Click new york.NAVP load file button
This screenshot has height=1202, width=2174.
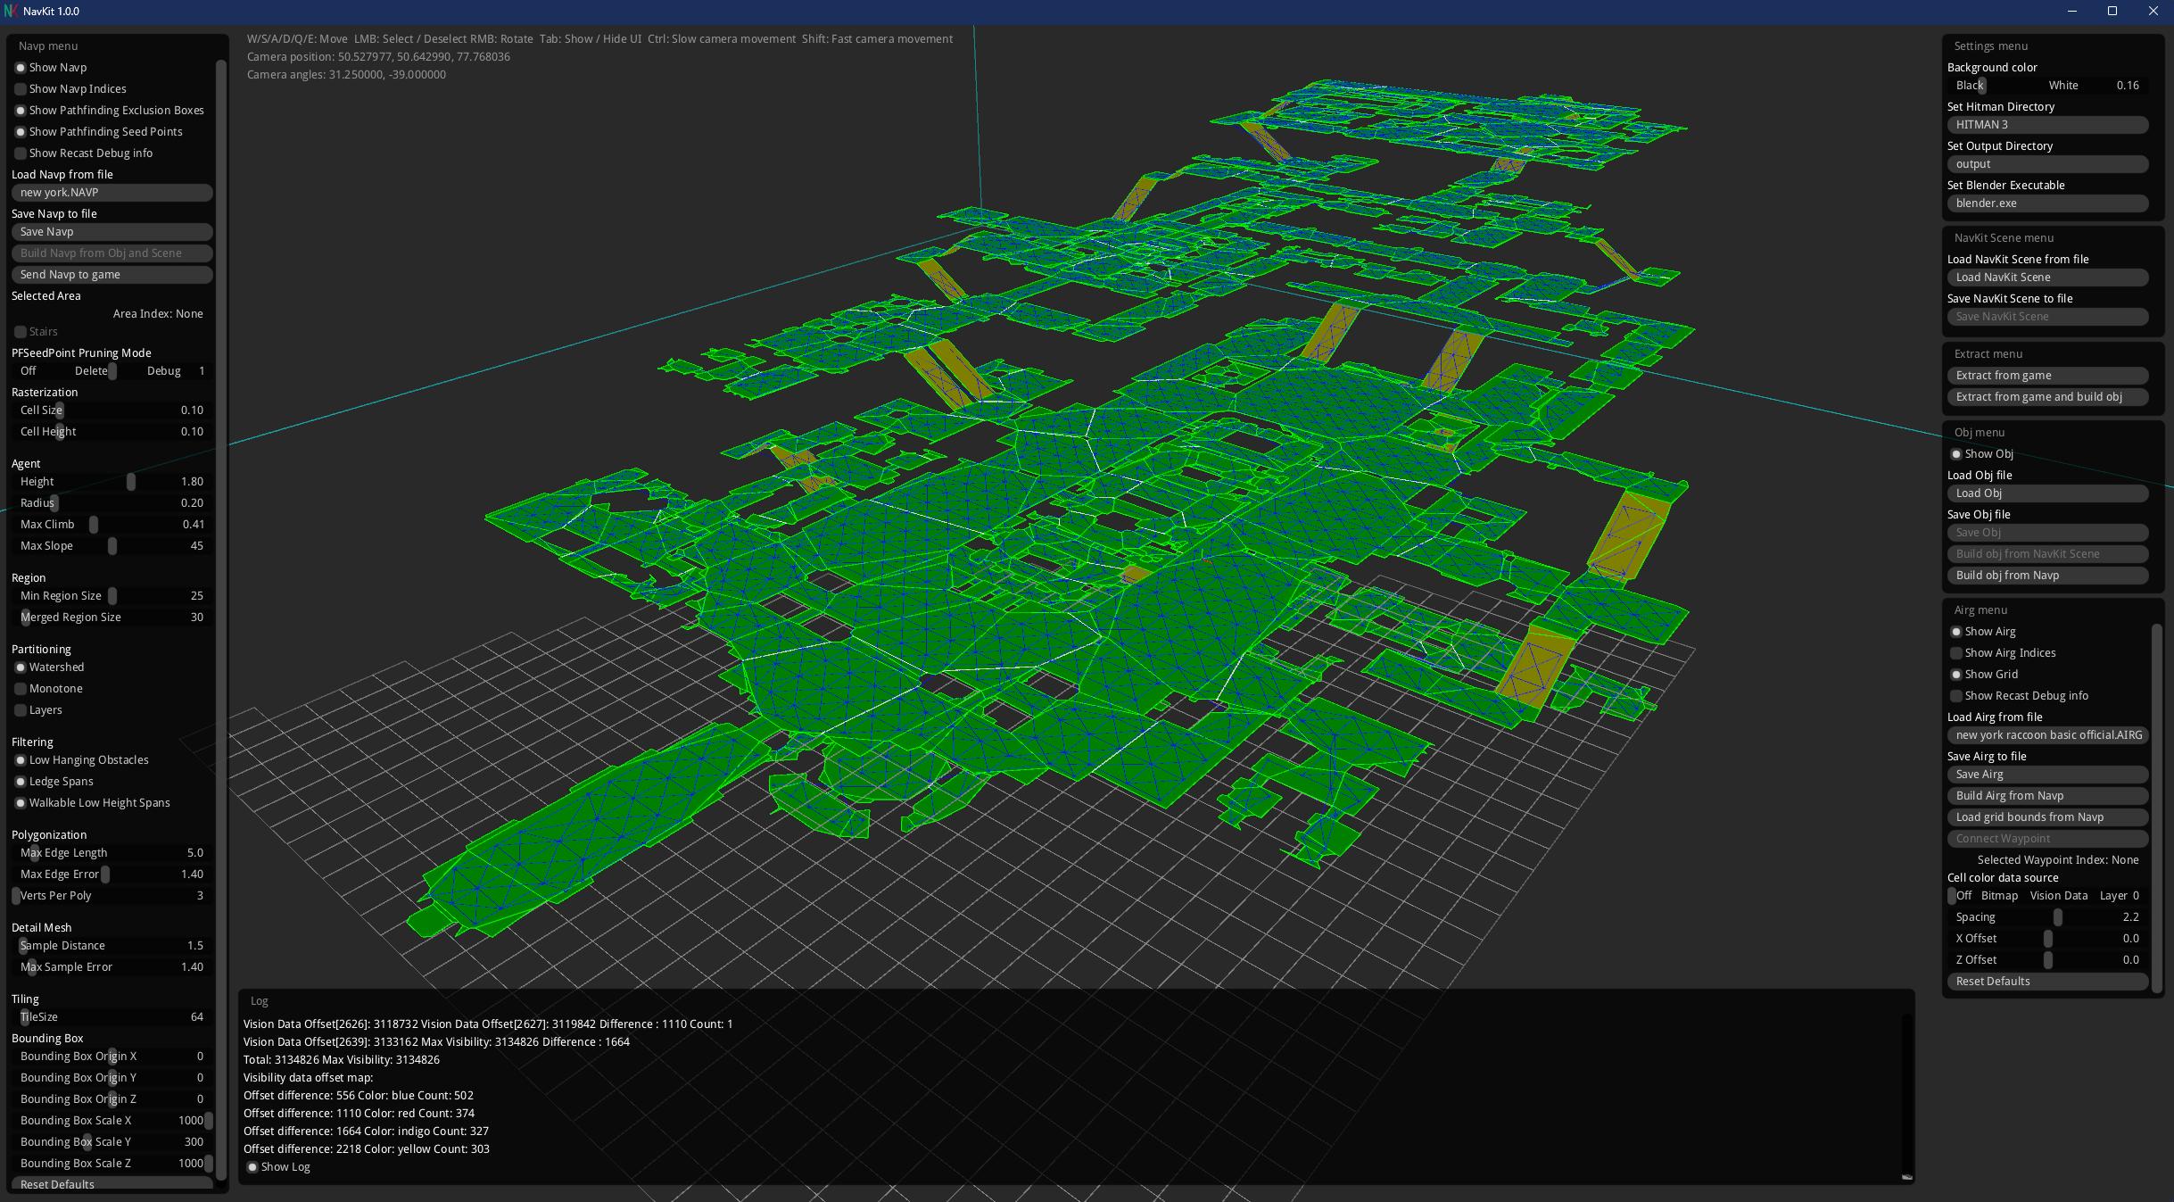point(112,193)
